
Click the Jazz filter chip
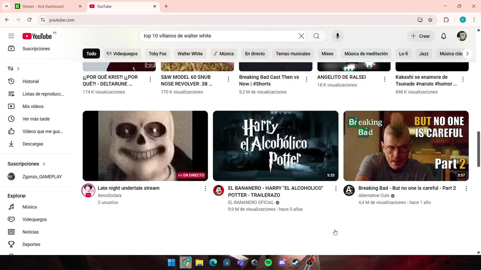tap(424, 54)
